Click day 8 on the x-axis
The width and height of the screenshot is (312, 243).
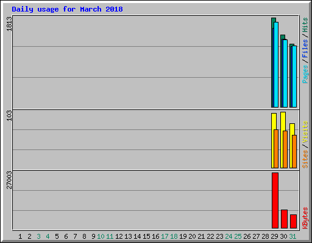point(84,236)
